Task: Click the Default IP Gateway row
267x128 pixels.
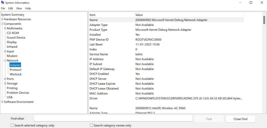Action: pyautogui.click(x=166, y=69)
